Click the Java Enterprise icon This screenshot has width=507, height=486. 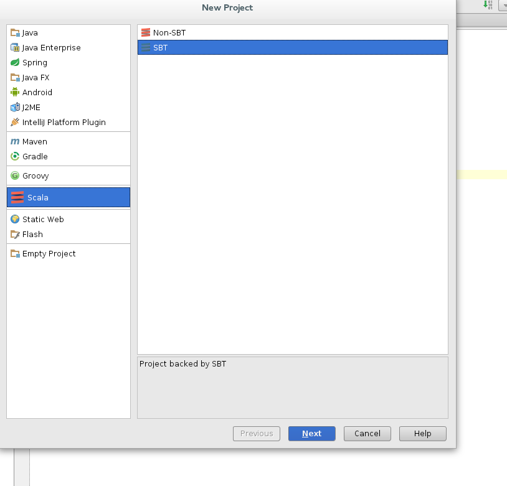pos(15,47)
